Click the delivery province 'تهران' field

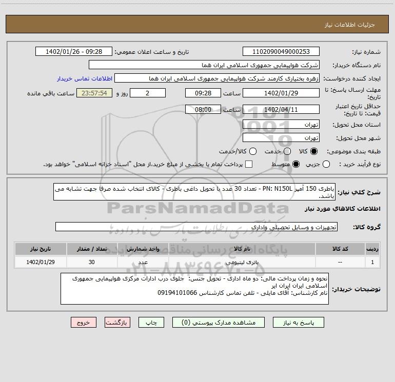pos(281,125)
